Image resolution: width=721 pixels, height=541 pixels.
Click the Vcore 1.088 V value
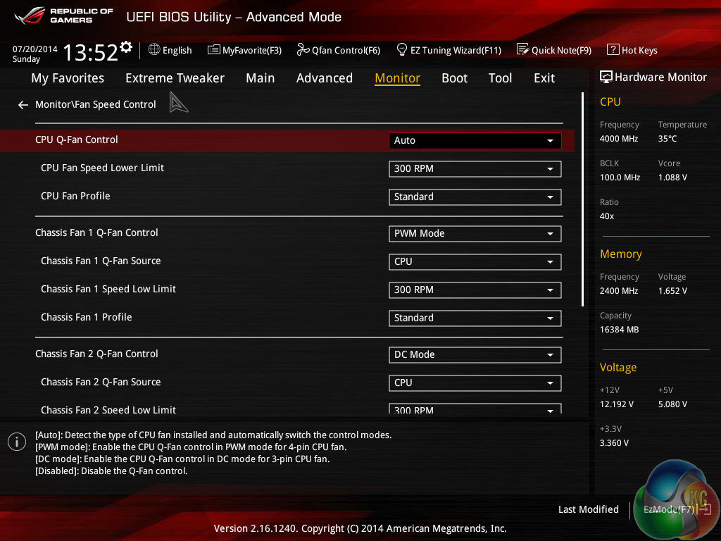[x=672, y=177]
